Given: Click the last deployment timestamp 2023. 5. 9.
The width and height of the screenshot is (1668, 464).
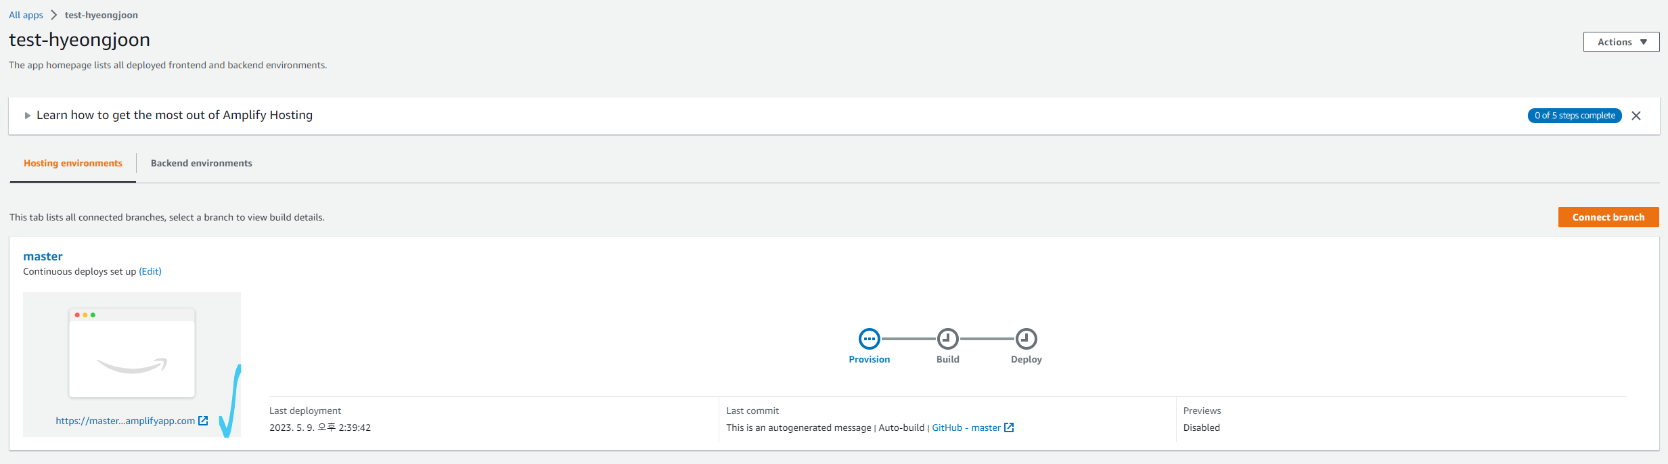Looking at the screenshot, I should coord(320,427).
